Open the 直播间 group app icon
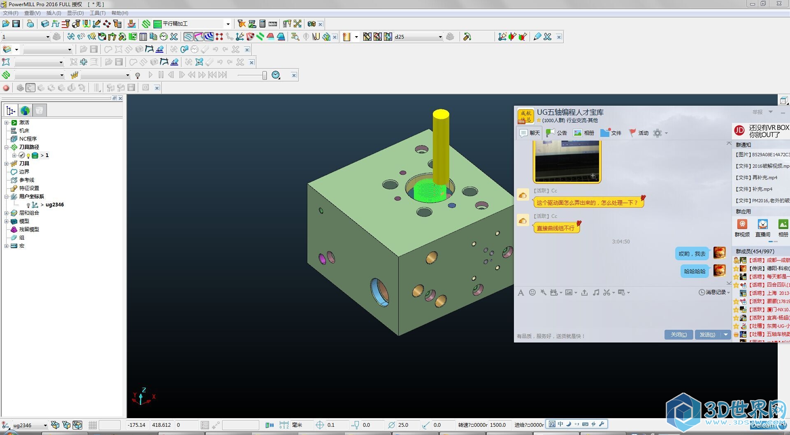This screenshot has height=435, width=790. (763, 228)
